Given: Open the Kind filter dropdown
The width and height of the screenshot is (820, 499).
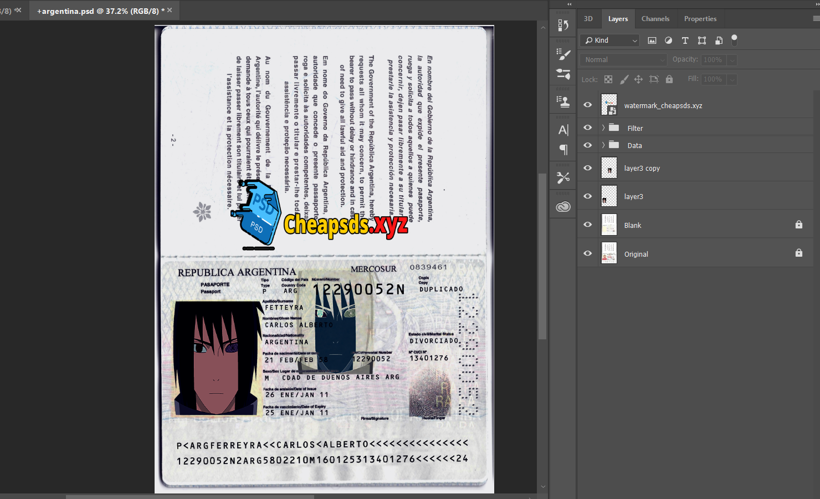Looking at the screenshot, I should pyautogui.click(x=610, y=40).
